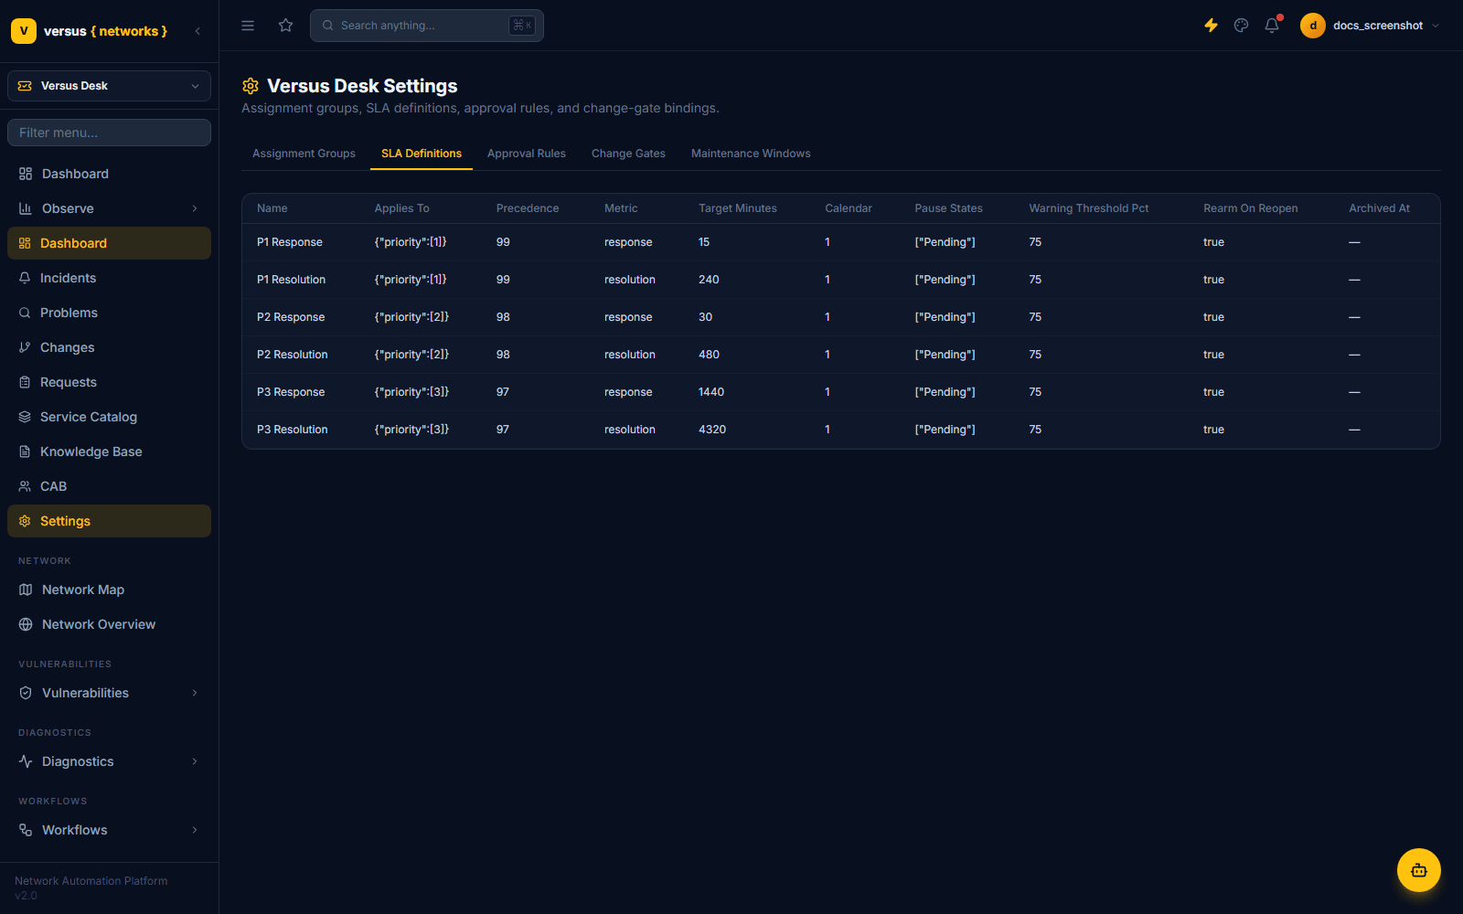Open Incidents in the sidebar
Viewport: 1463px width, 914px height.
pos(109,278)
